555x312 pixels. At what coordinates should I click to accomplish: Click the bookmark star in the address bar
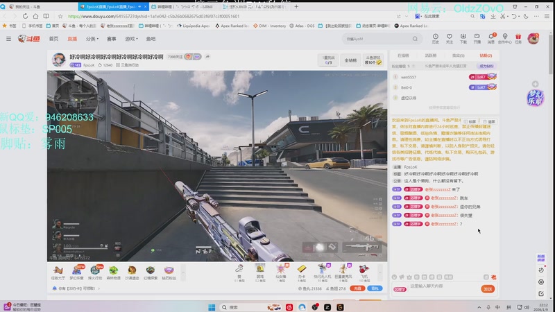pyautogui.click(x=60, y=16)
